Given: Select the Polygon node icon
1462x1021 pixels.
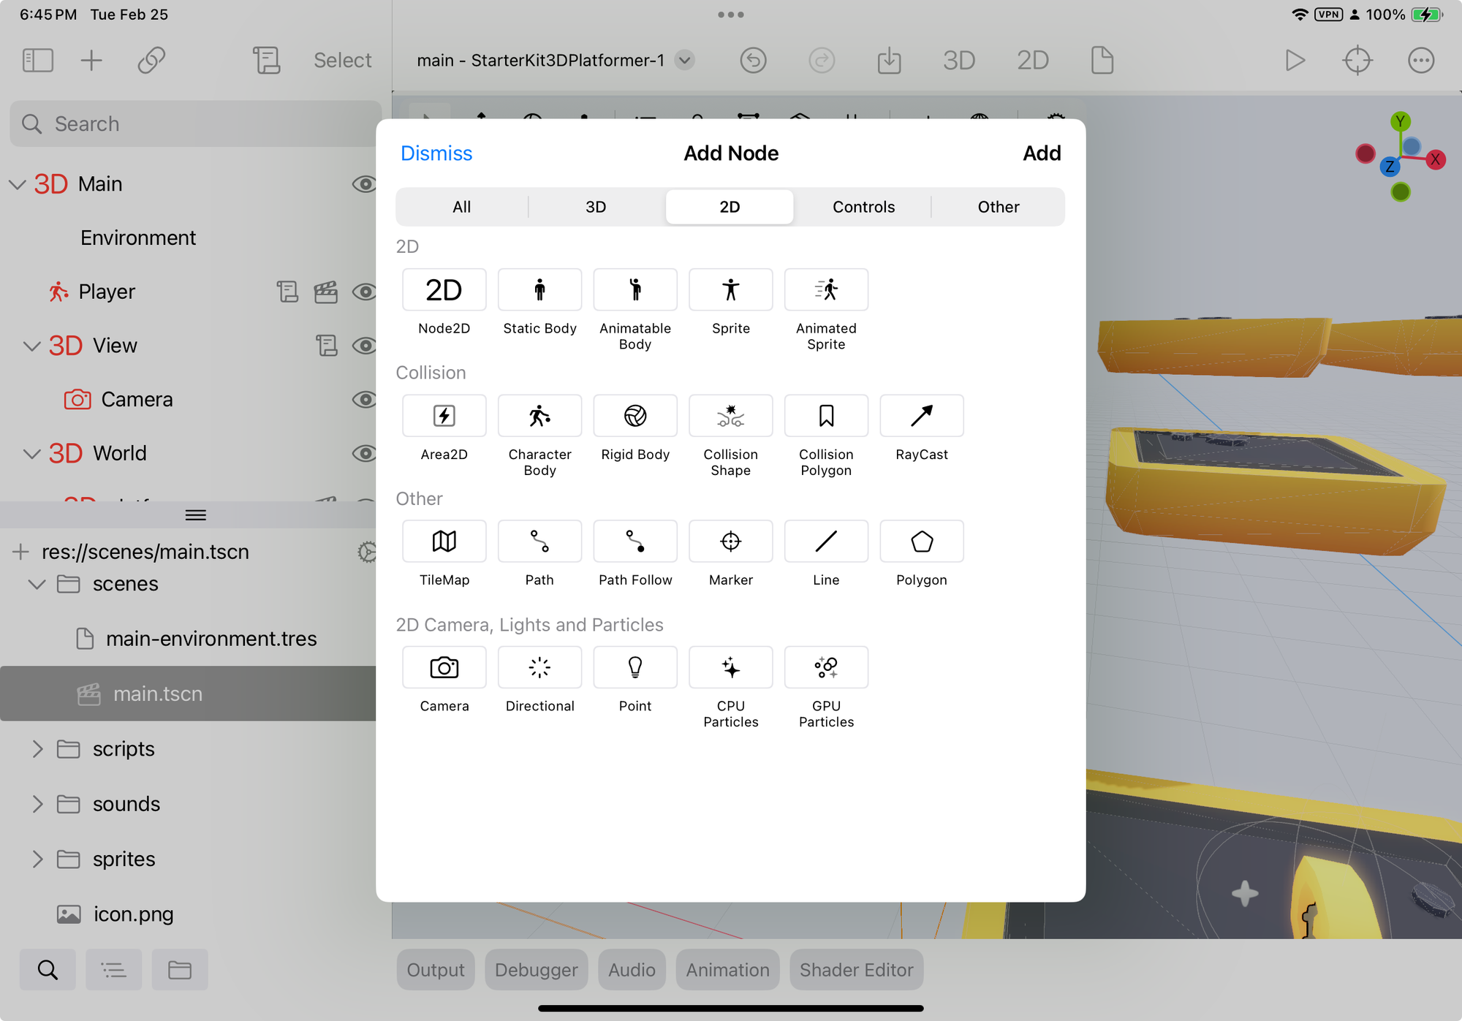Looking at the screenshot, I should [x=921, y=542].
